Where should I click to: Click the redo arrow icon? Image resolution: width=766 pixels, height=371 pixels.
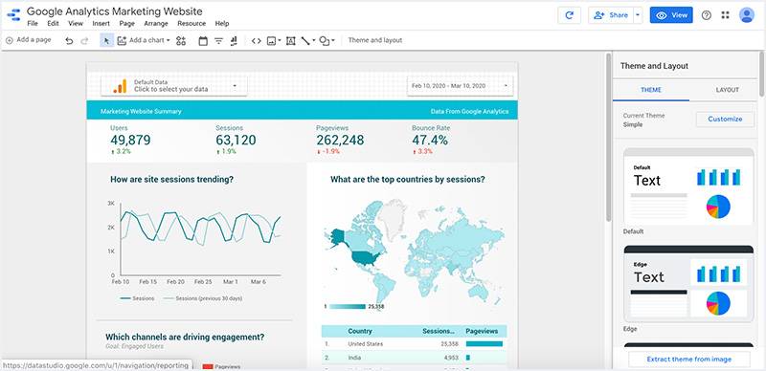(84, 40)
